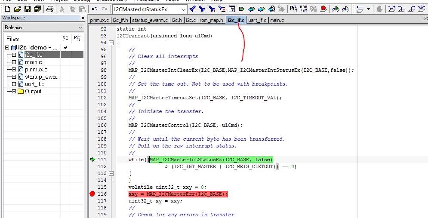Click the Find Next icon
Image resolution: width=428 pixels, height=218 pixels.
pyautogui.click(x=202, y=9)
